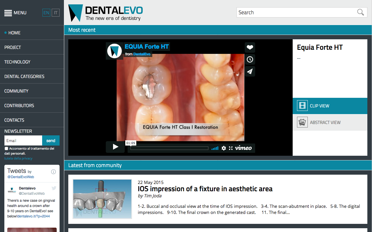Click the newsletter Email field
Screen dimensions: 372x232
coord(23,141)
